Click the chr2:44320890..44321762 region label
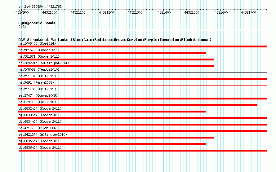Image resolution: width=276 pixels, height=172 pixels. coord(40,7)
